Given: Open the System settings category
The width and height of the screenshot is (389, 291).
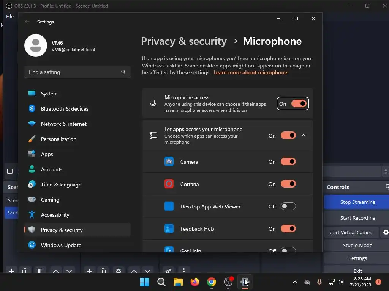Looking at the screenshot, I should [x=77, y=94].
